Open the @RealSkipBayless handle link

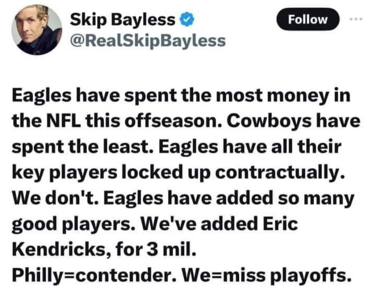(x=148, y=41)
